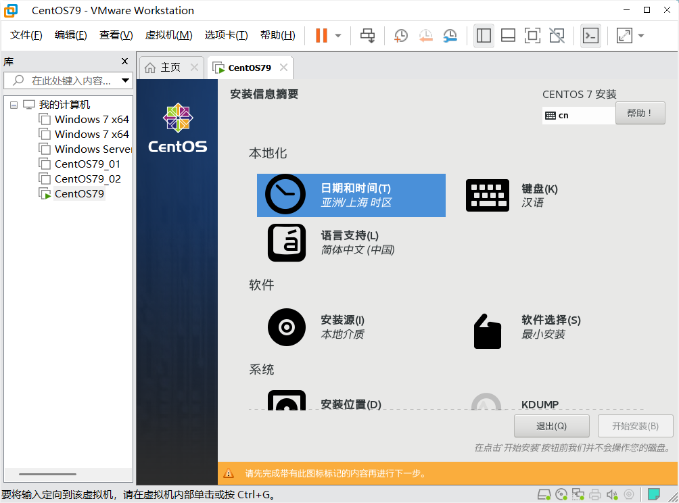Open the dropdown arrow beside the pause button
This screenshot has height=503, width=679.
click(338, 36)
